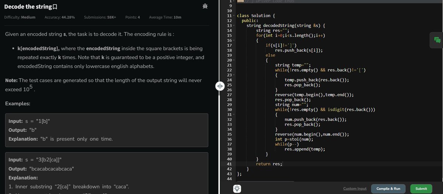The image size is (443, 194).
Task: Place cursor on the return res; line
Action: (x=269, y=164)
